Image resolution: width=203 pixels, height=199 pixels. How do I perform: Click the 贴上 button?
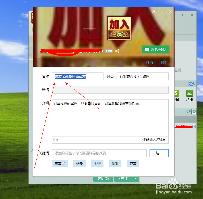[159, 153]
